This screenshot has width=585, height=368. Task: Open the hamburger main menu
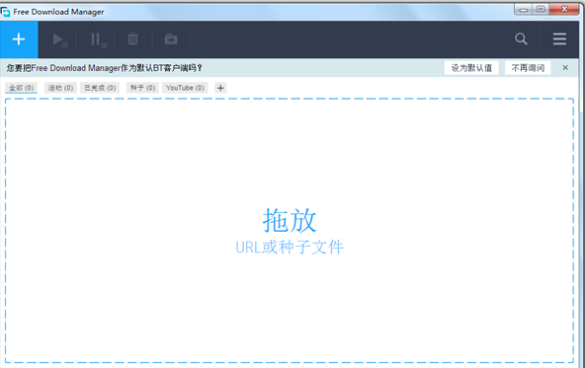click(559, 39)
